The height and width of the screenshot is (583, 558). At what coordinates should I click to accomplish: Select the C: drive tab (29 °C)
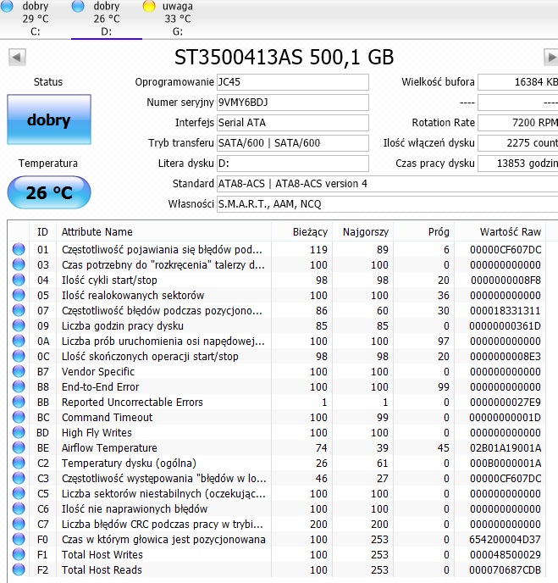coord(36,19)
